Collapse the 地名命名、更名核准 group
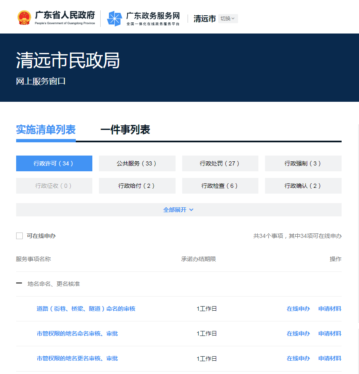This screenshot has width=359, height=374. click(19, 283)
